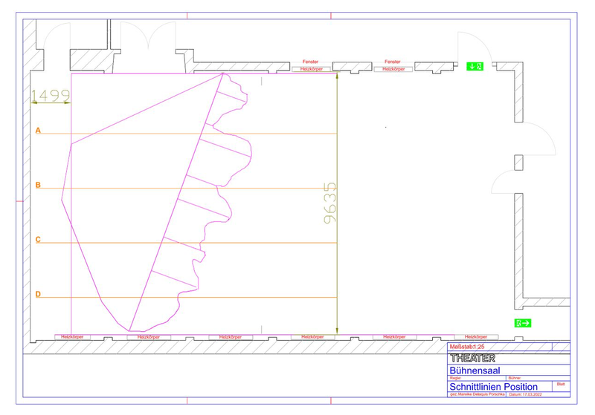Click the THEATER heading in title block

click(472, 358)
